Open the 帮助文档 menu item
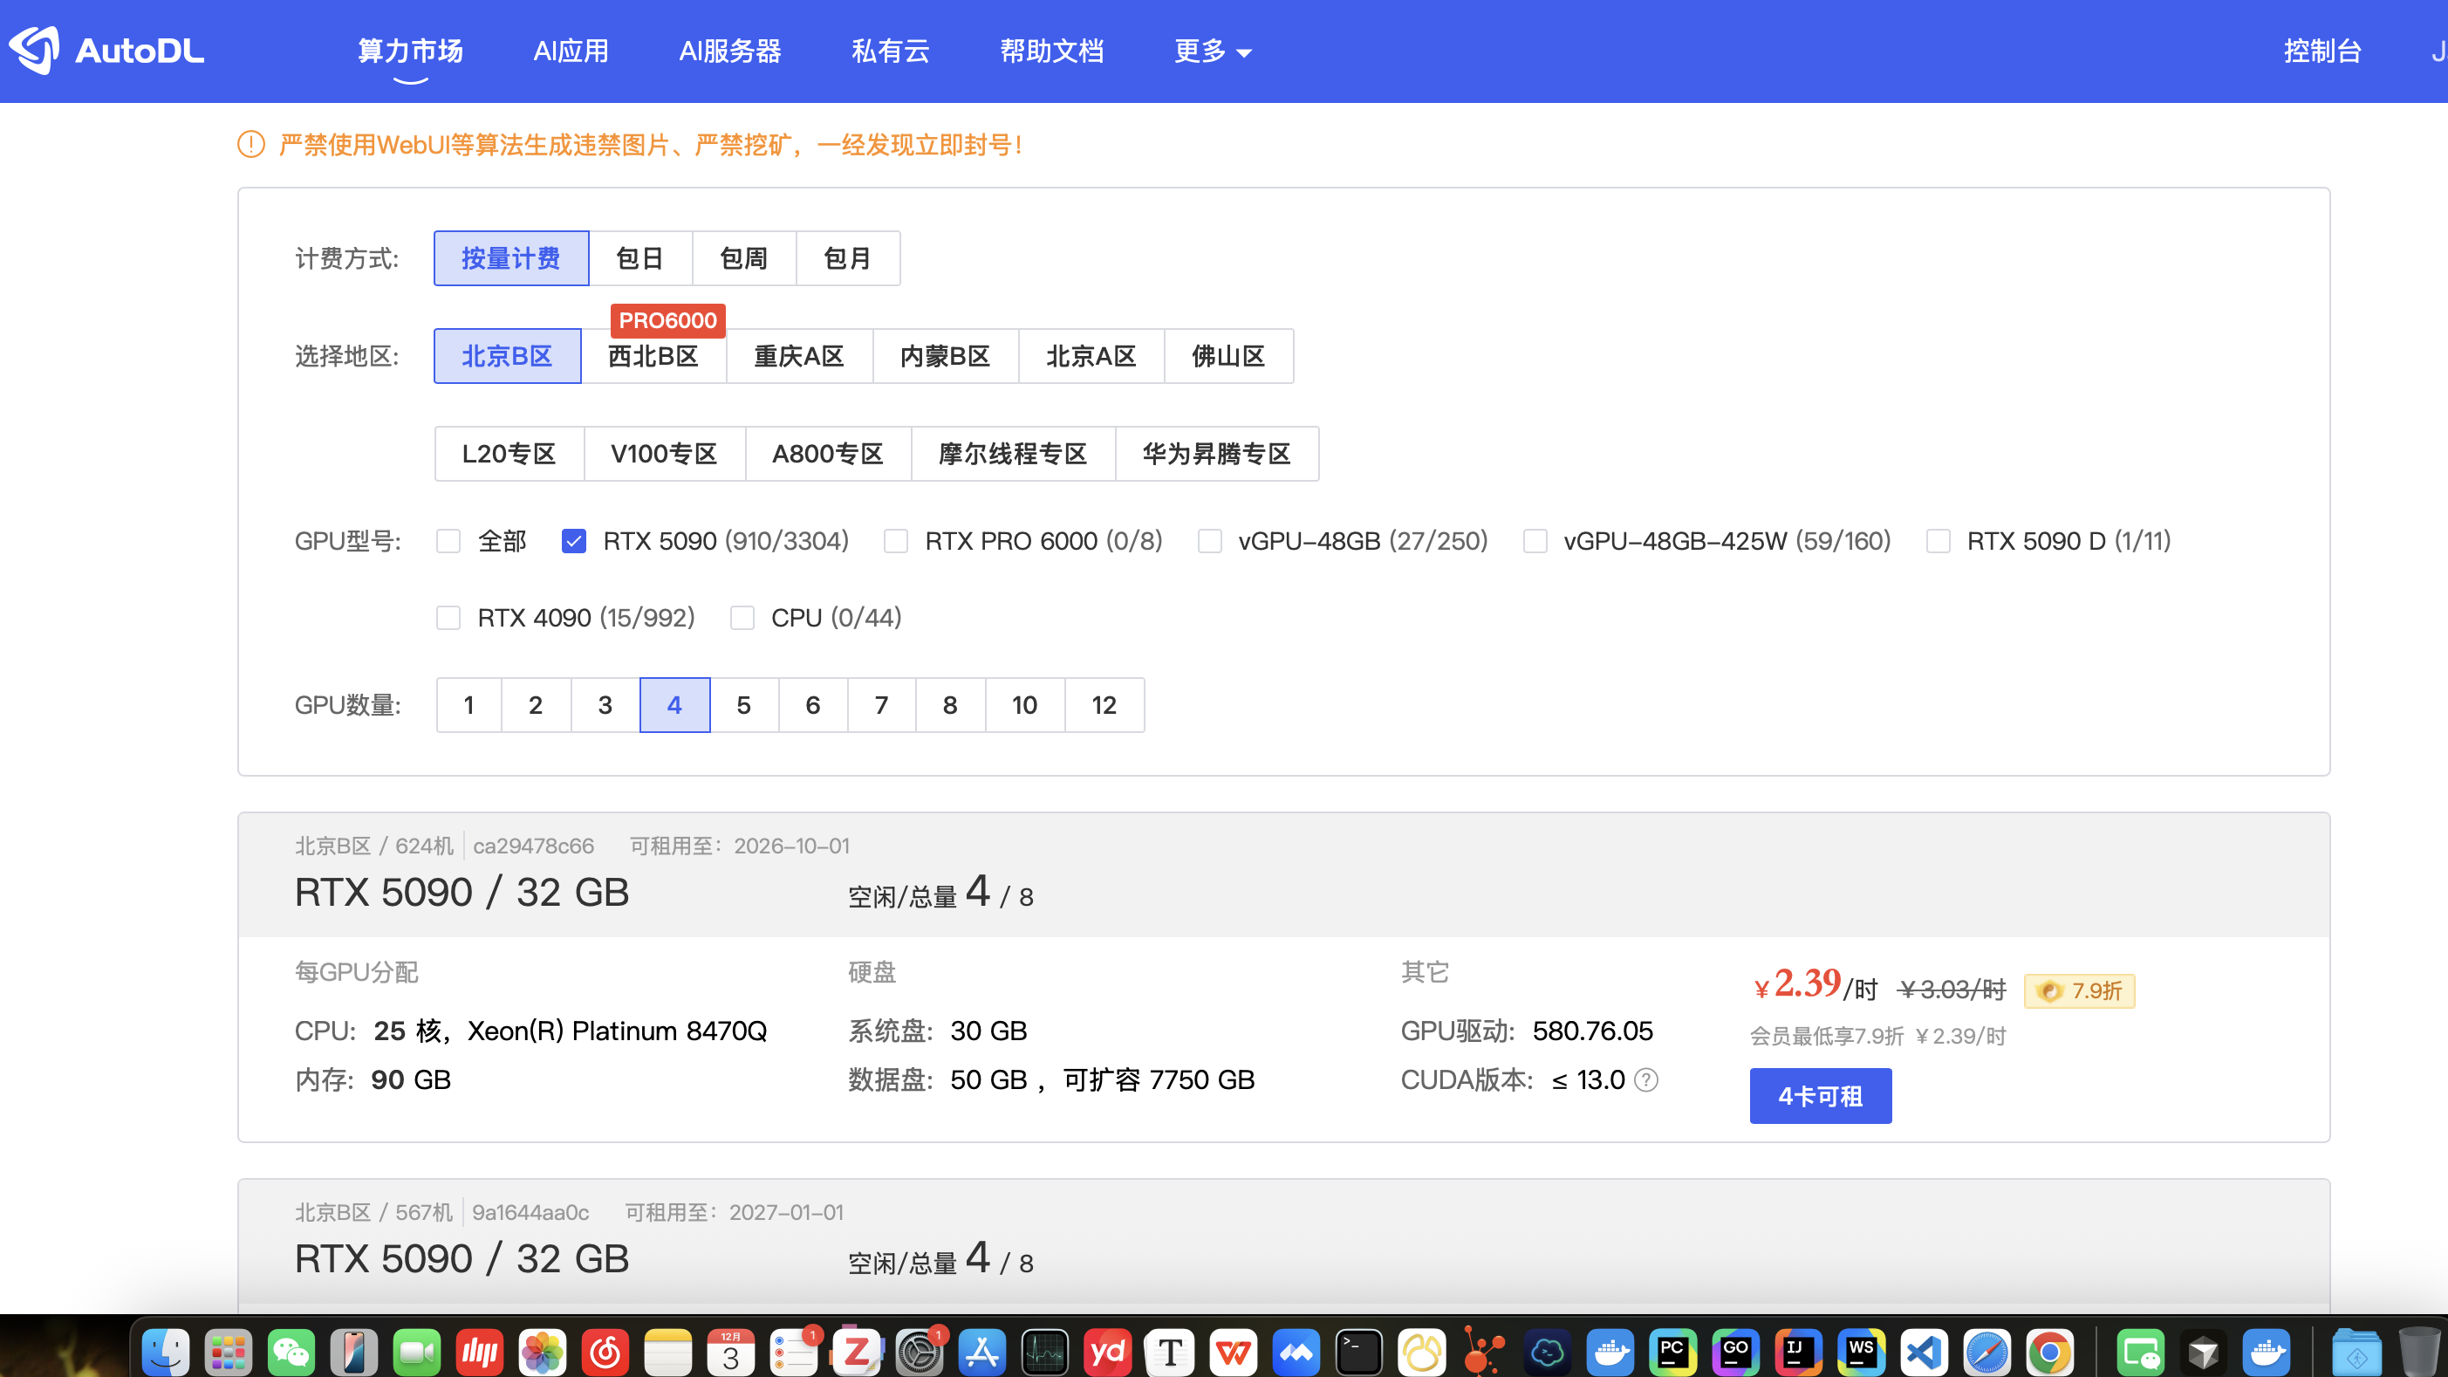Screen dimensions: 2448x1377 pyautogui.click(x=1052, y=51)
